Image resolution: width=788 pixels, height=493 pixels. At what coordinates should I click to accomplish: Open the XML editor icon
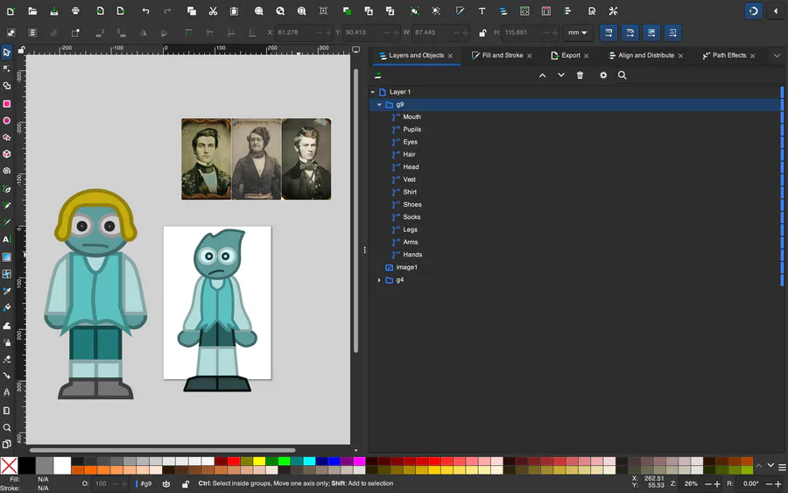(524, 11)
